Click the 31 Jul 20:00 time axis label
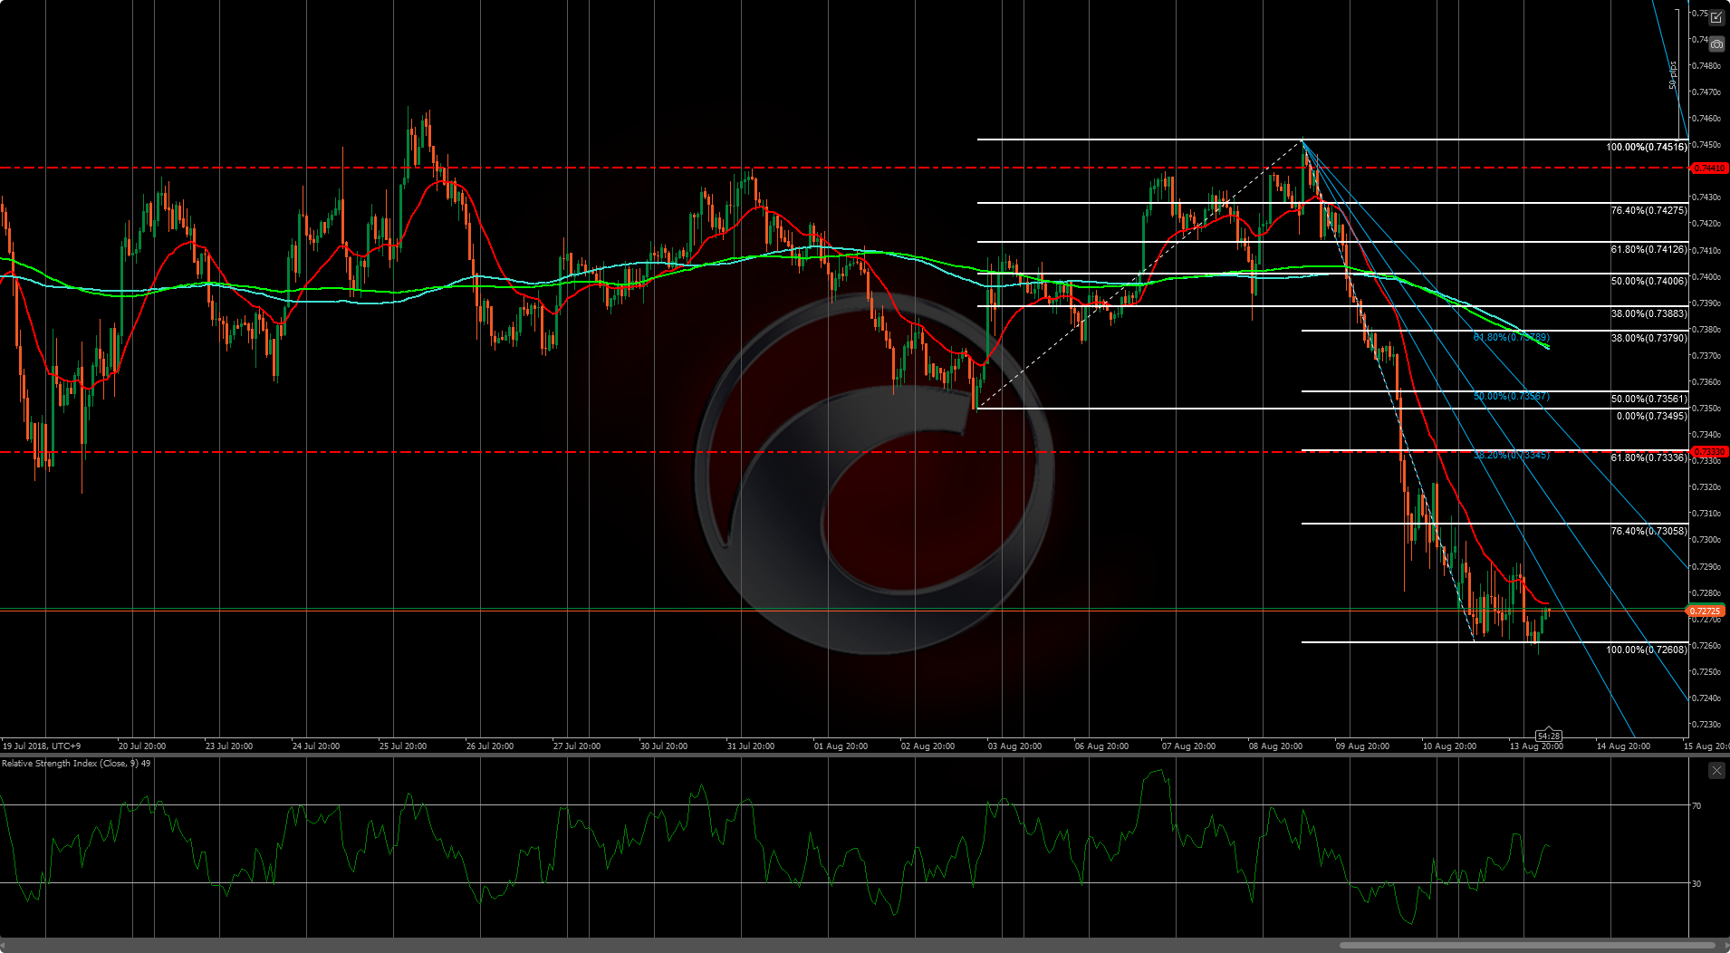This screenshot has width=1730, height=953. tap(751, 746)
